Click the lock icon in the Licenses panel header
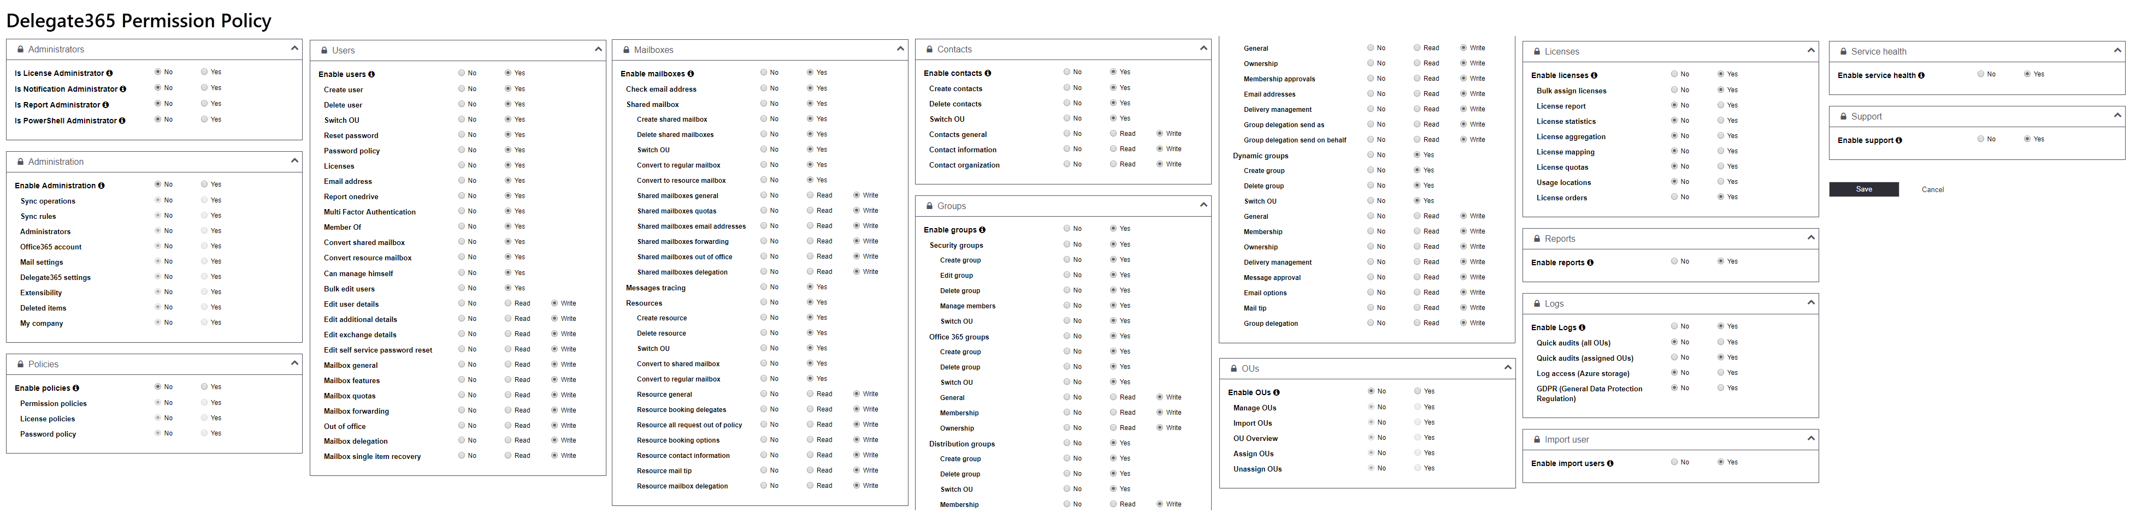Image resolution: width=2130 pixels, height=513 pixels. 1537,51
